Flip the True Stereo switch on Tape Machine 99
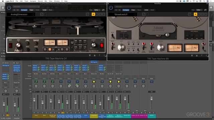 click(x=143, y=48)
